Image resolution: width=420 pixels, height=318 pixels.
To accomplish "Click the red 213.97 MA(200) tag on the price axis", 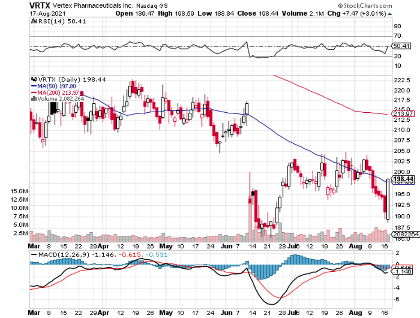I will click(x=403, y=114).
